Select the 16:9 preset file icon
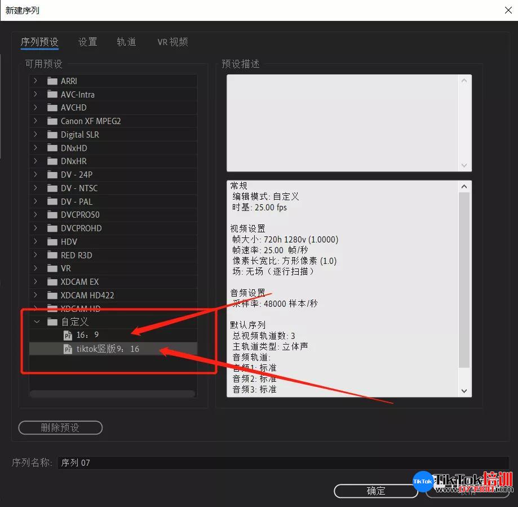Image resolution: width=518 pixels, height=507 pixels. click(68, 336)
